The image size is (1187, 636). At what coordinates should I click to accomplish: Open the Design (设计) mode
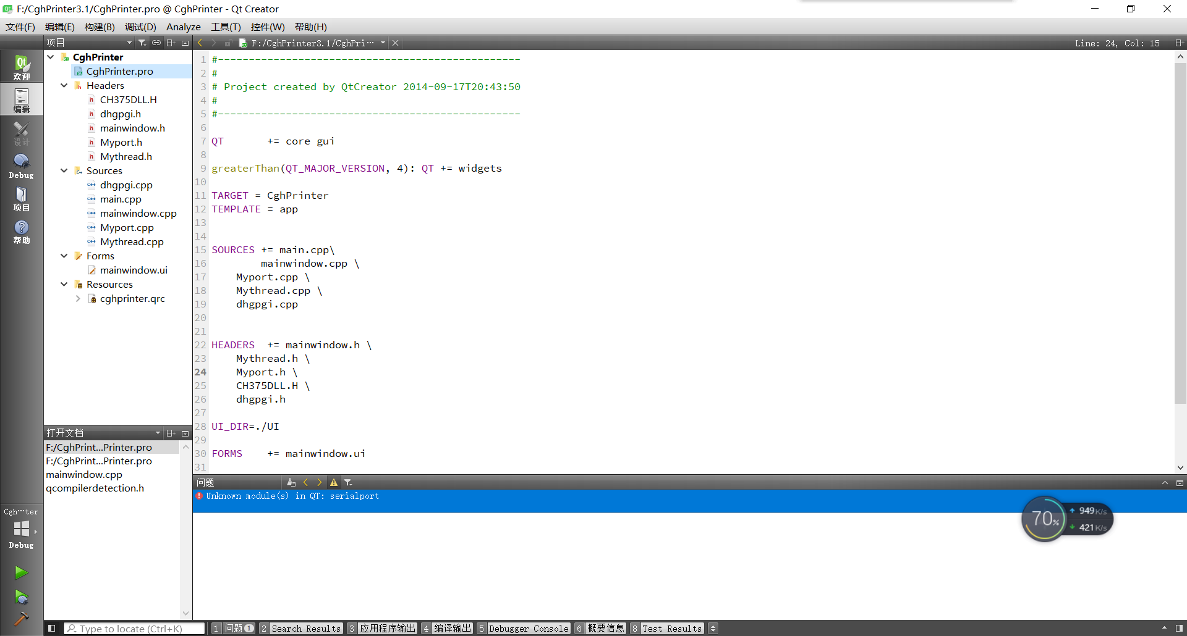point(21,132)
